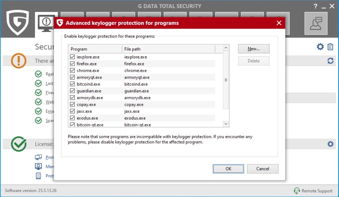The width and height of the screenshot is (339, 197).
Task: Open the Real-time protection link in main window
Action: 49,74
